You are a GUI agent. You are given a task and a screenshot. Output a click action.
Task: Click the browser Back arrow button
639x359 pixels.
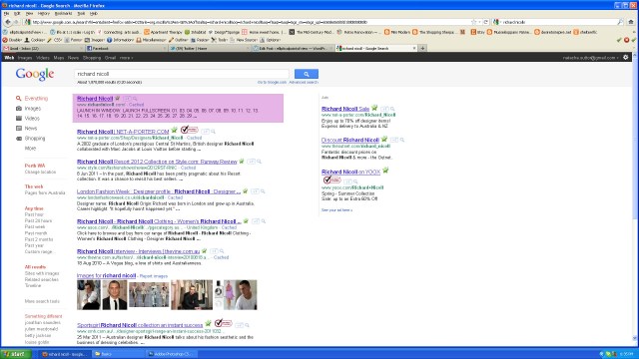(7, 22)
